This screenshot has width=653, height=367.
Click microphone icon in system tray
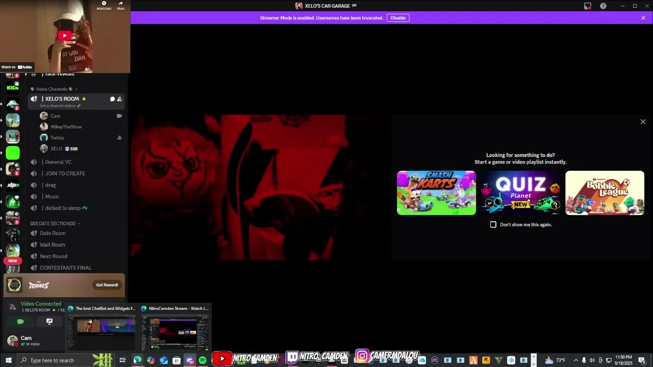click(584, 360)
